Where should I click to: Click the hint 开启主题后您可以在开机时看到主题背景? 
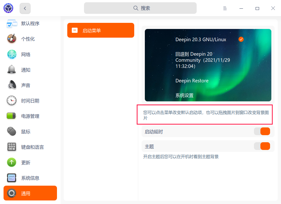181,157
